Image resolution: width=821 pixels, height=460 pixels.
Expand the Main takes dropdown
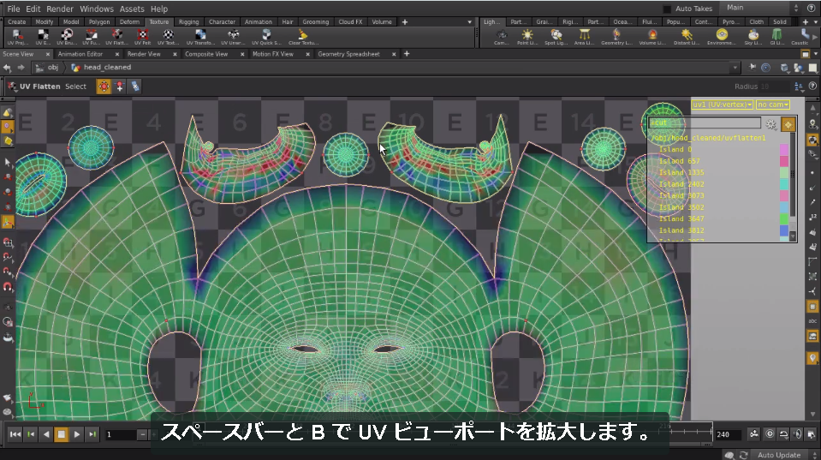pos(761,8)
